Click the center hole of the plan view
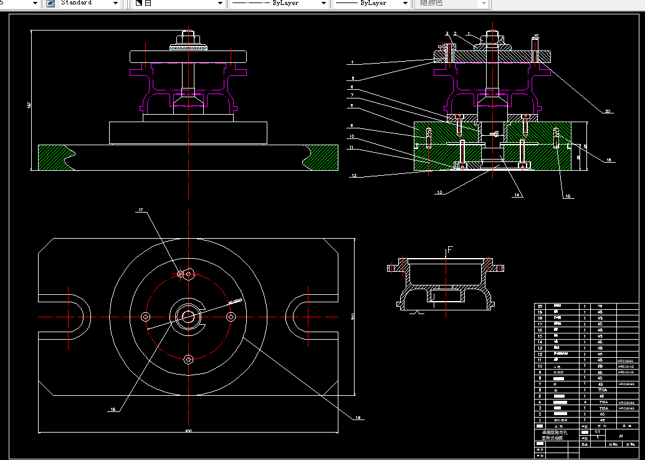The height and width of the screenshot is (460, 645). click(x=188, y=317)
